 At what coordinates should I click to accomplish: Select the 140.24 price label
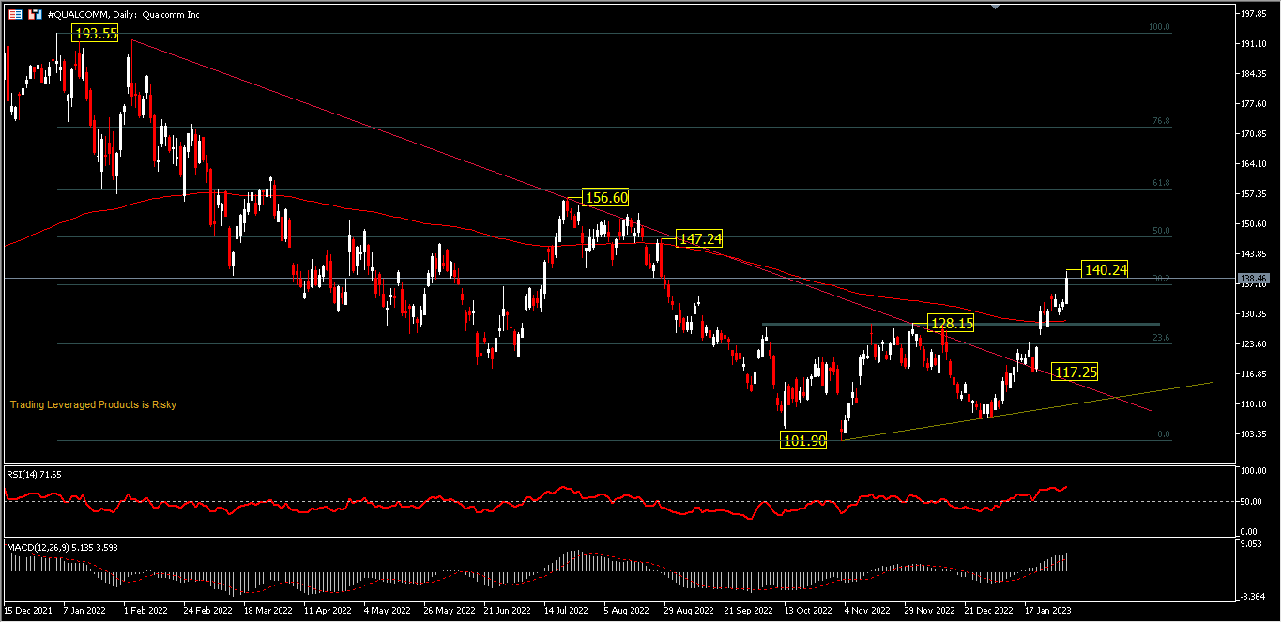pyautogui.click(x=1105, y=269)
